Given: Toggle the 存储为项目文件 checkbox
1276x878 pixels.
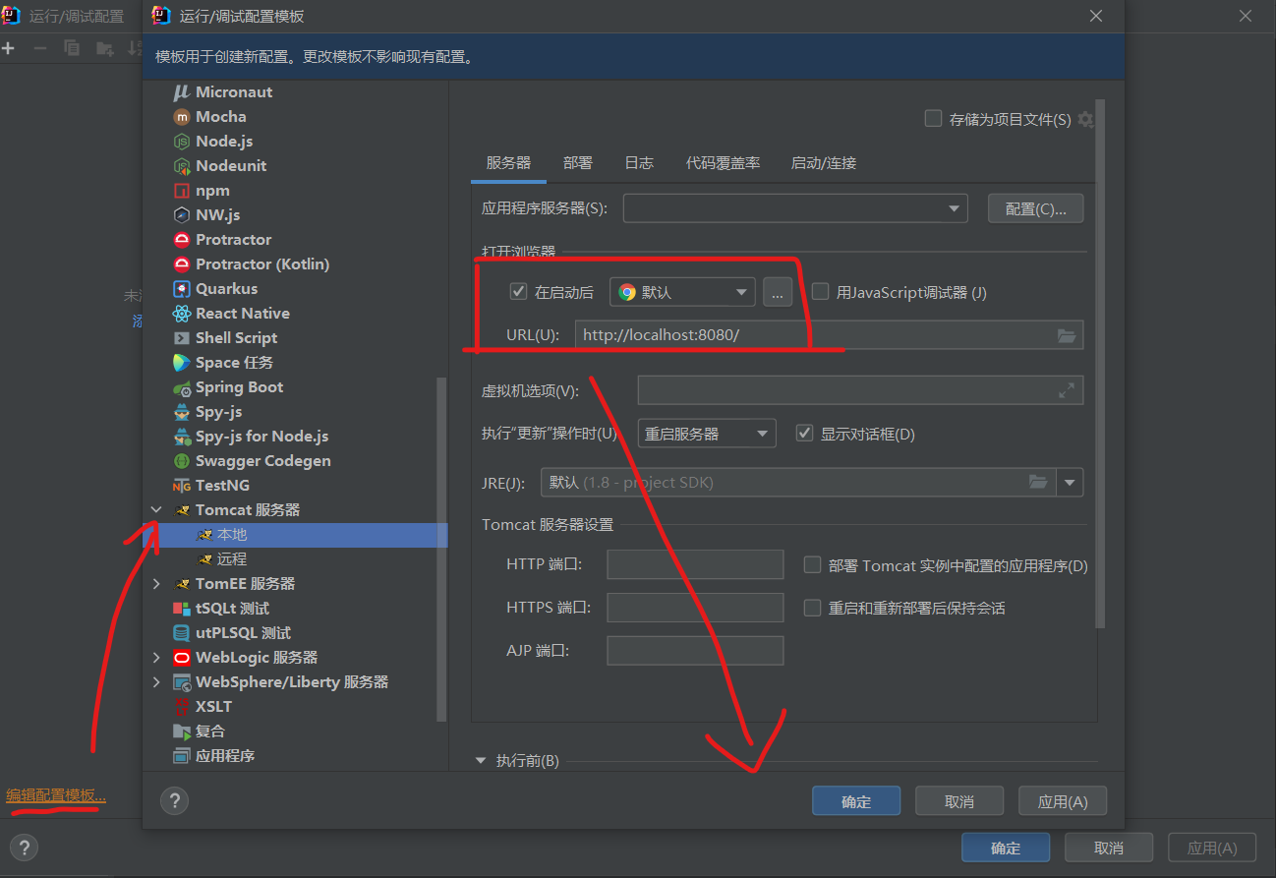Looking at the screenshot, I should [x=933, y=119].
